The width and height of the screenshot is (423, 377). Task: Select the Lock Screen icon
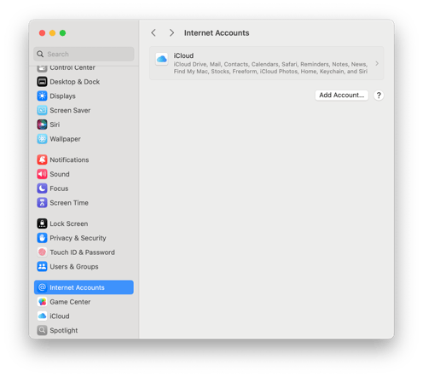point(42,223)
